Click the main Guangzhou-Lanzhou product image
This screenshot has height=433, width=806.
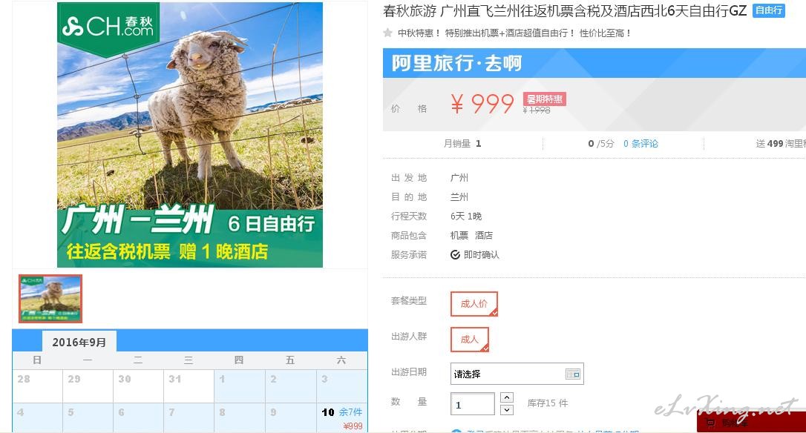tap(190, 135)
